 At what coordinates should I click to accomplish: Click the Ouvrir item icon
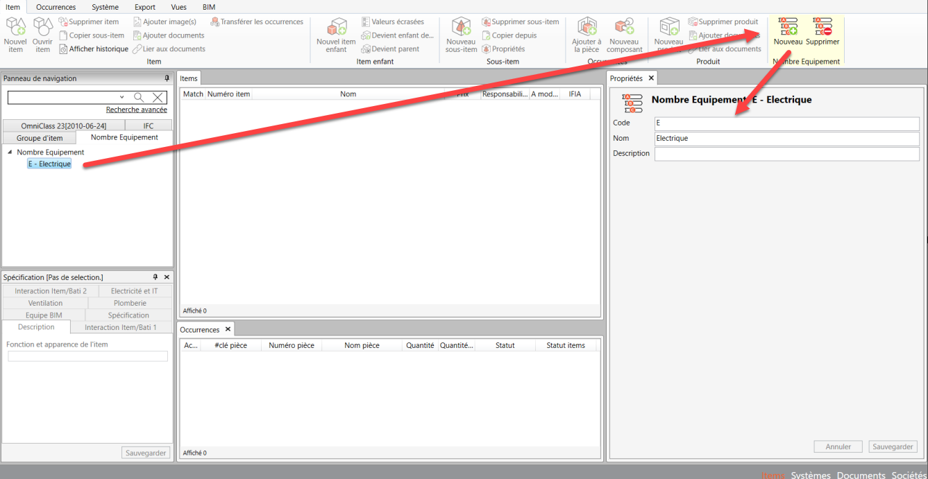(x=42, y=35)
